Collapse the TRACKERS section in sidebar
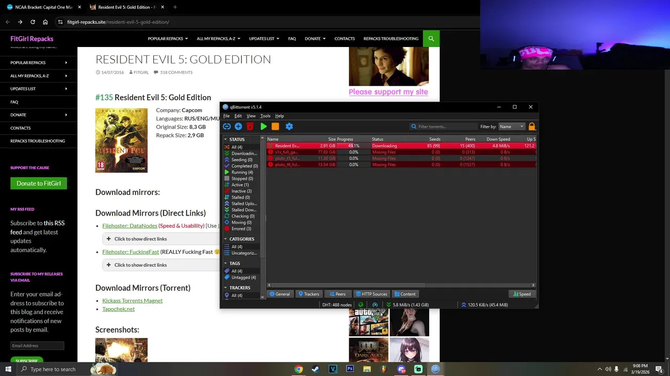The image size is (670, 376). [x=226, y=288]
